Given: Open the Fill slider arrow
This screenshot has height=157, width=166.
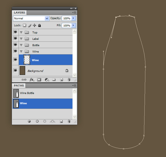Looking at the screenshot, I should click(74, 25).
